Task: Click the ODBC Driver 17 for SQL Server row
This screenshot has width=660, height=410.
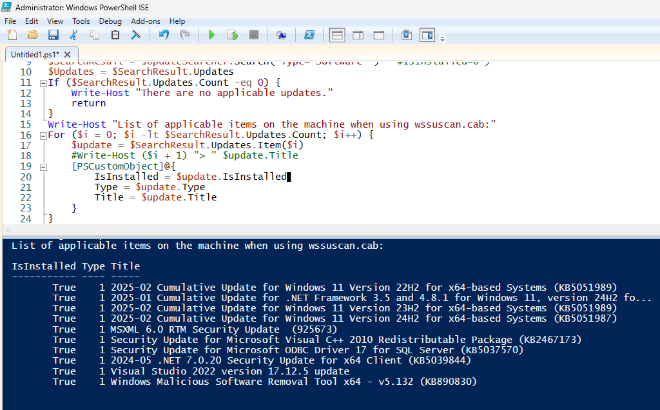Action: coord(288,350)
